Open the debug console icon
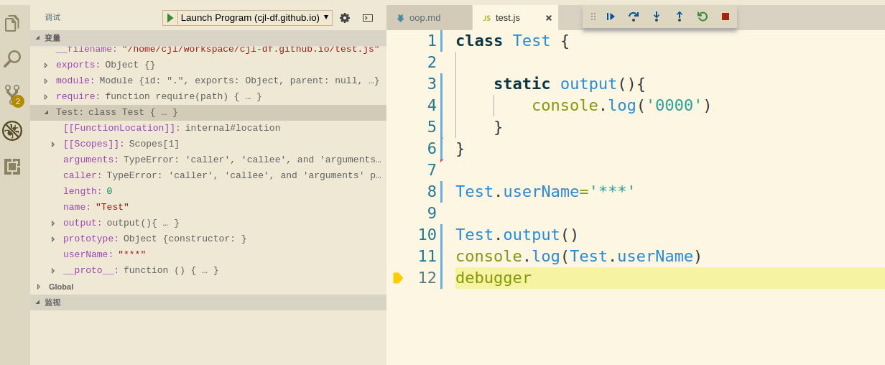 [368, 18]
